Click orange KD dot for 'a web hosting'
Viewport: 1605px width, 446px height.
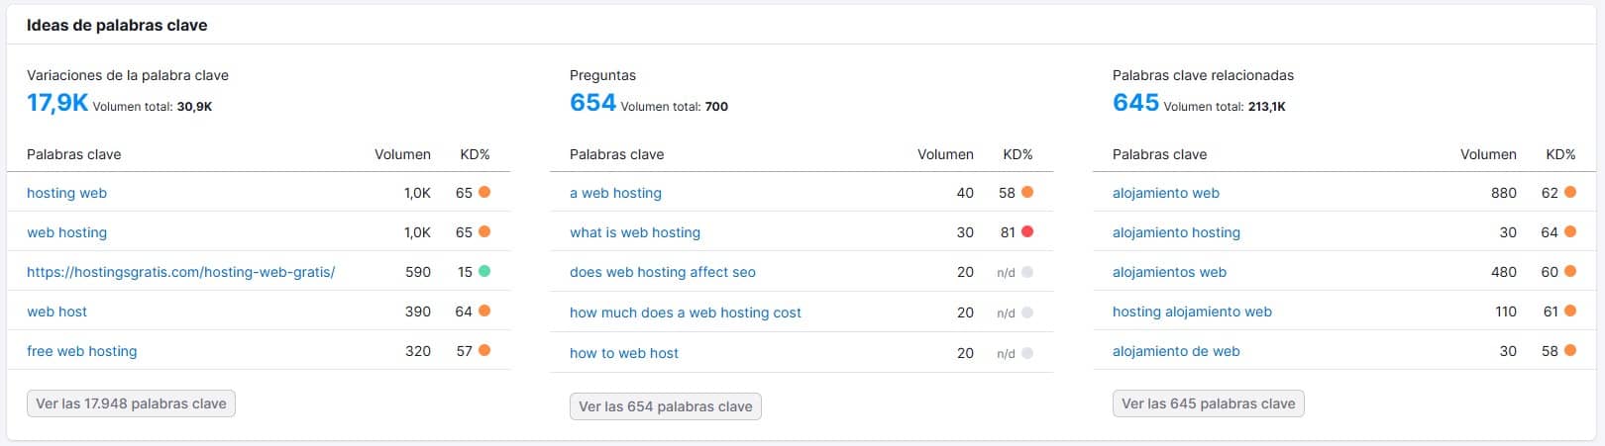(1027, 192)
